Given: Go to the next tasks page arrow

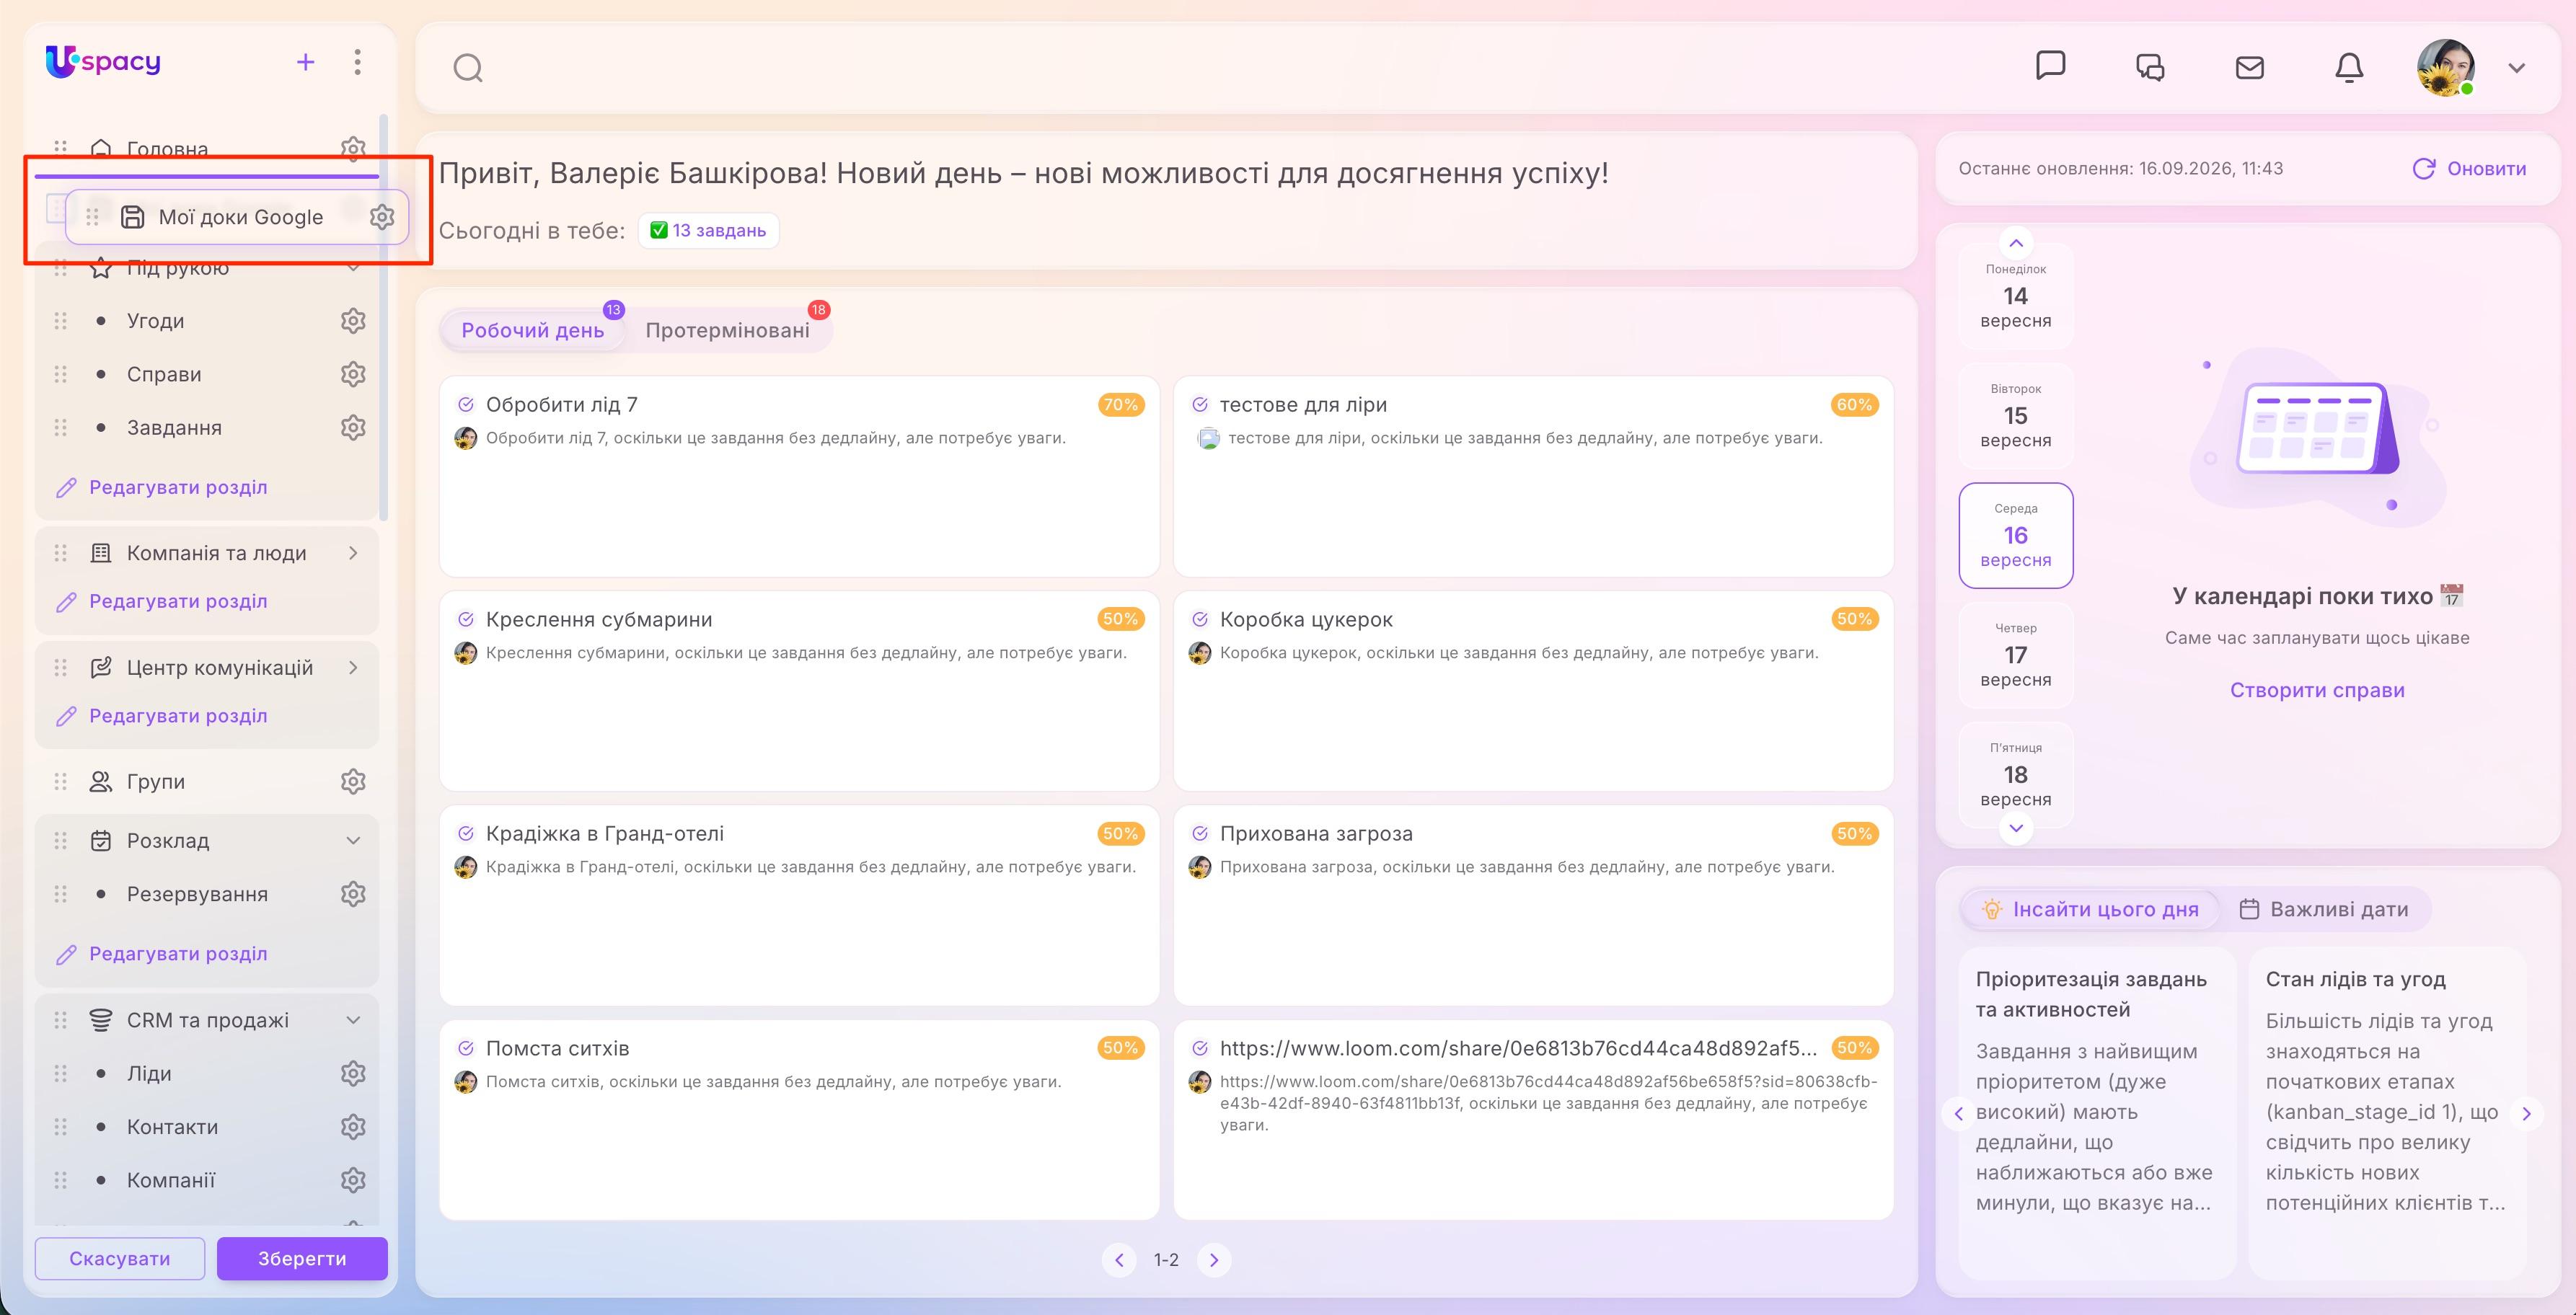Looking at the screenshot, I should tap(1214, 1260).
